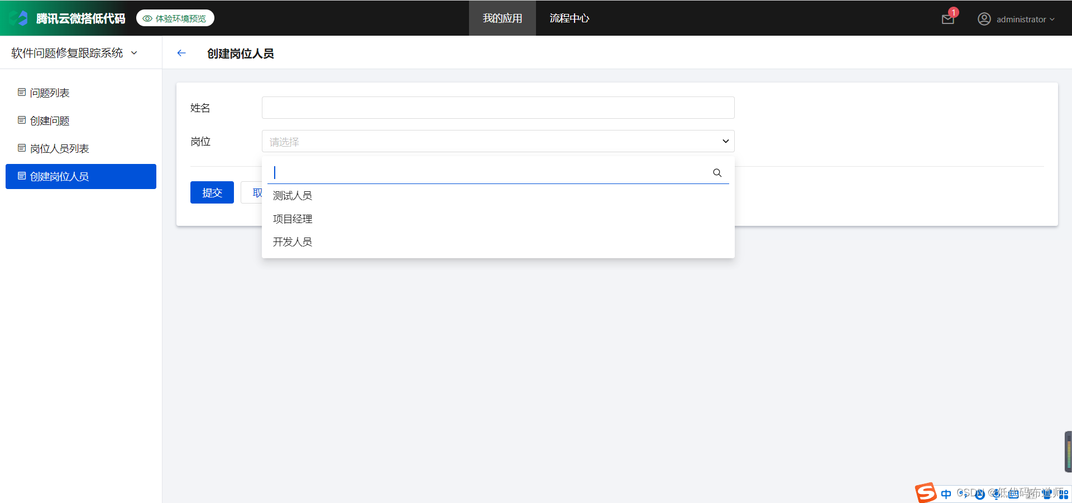The height and width of the screenshot is (503, 1072).
Task: Focus the 姓名 input field
Action: [498, 108]
